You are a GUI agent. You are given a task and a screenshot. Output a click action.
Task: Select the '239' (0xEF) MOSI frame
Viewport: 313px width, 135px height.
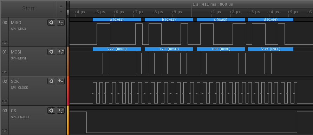point(270,49)
